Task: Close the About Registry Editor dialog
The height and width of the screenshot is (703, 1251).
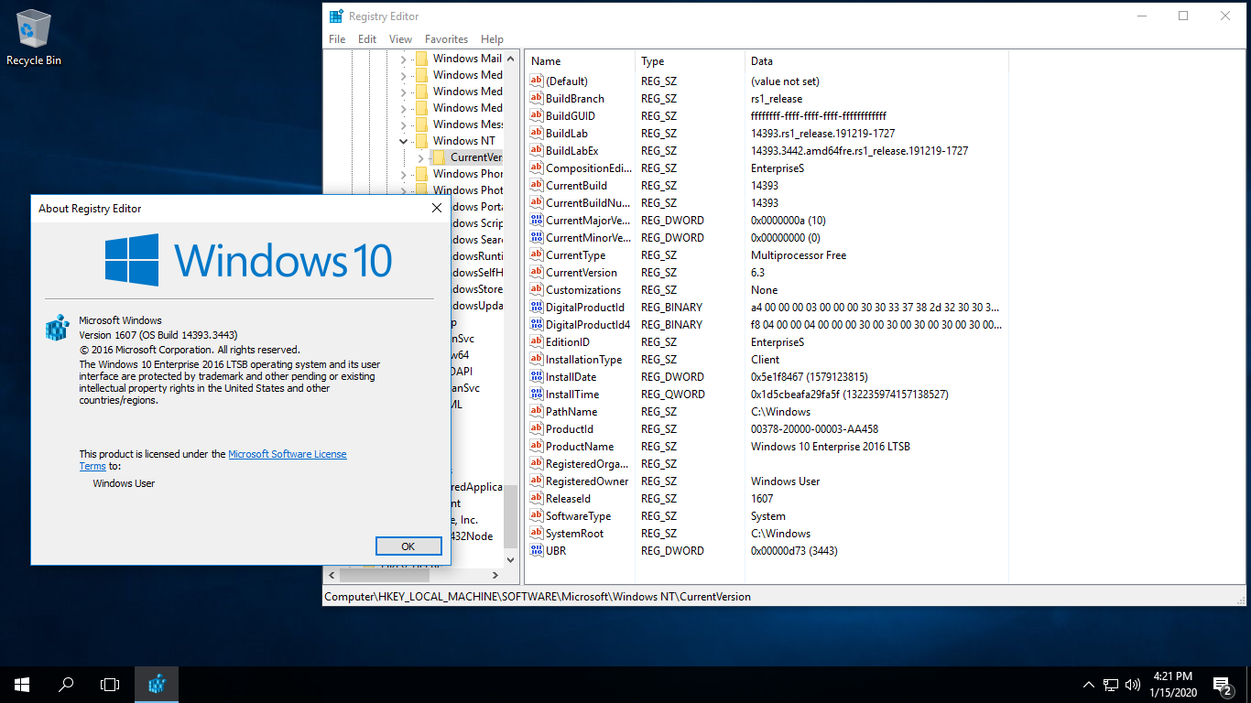Action: point(437,209)
